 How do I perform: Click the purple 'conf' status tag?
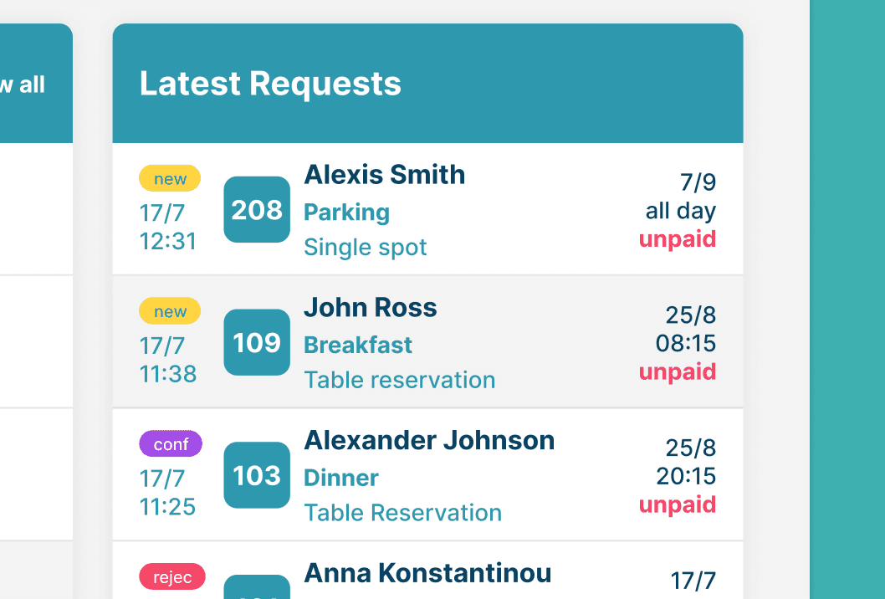click(x=171, y=443)
